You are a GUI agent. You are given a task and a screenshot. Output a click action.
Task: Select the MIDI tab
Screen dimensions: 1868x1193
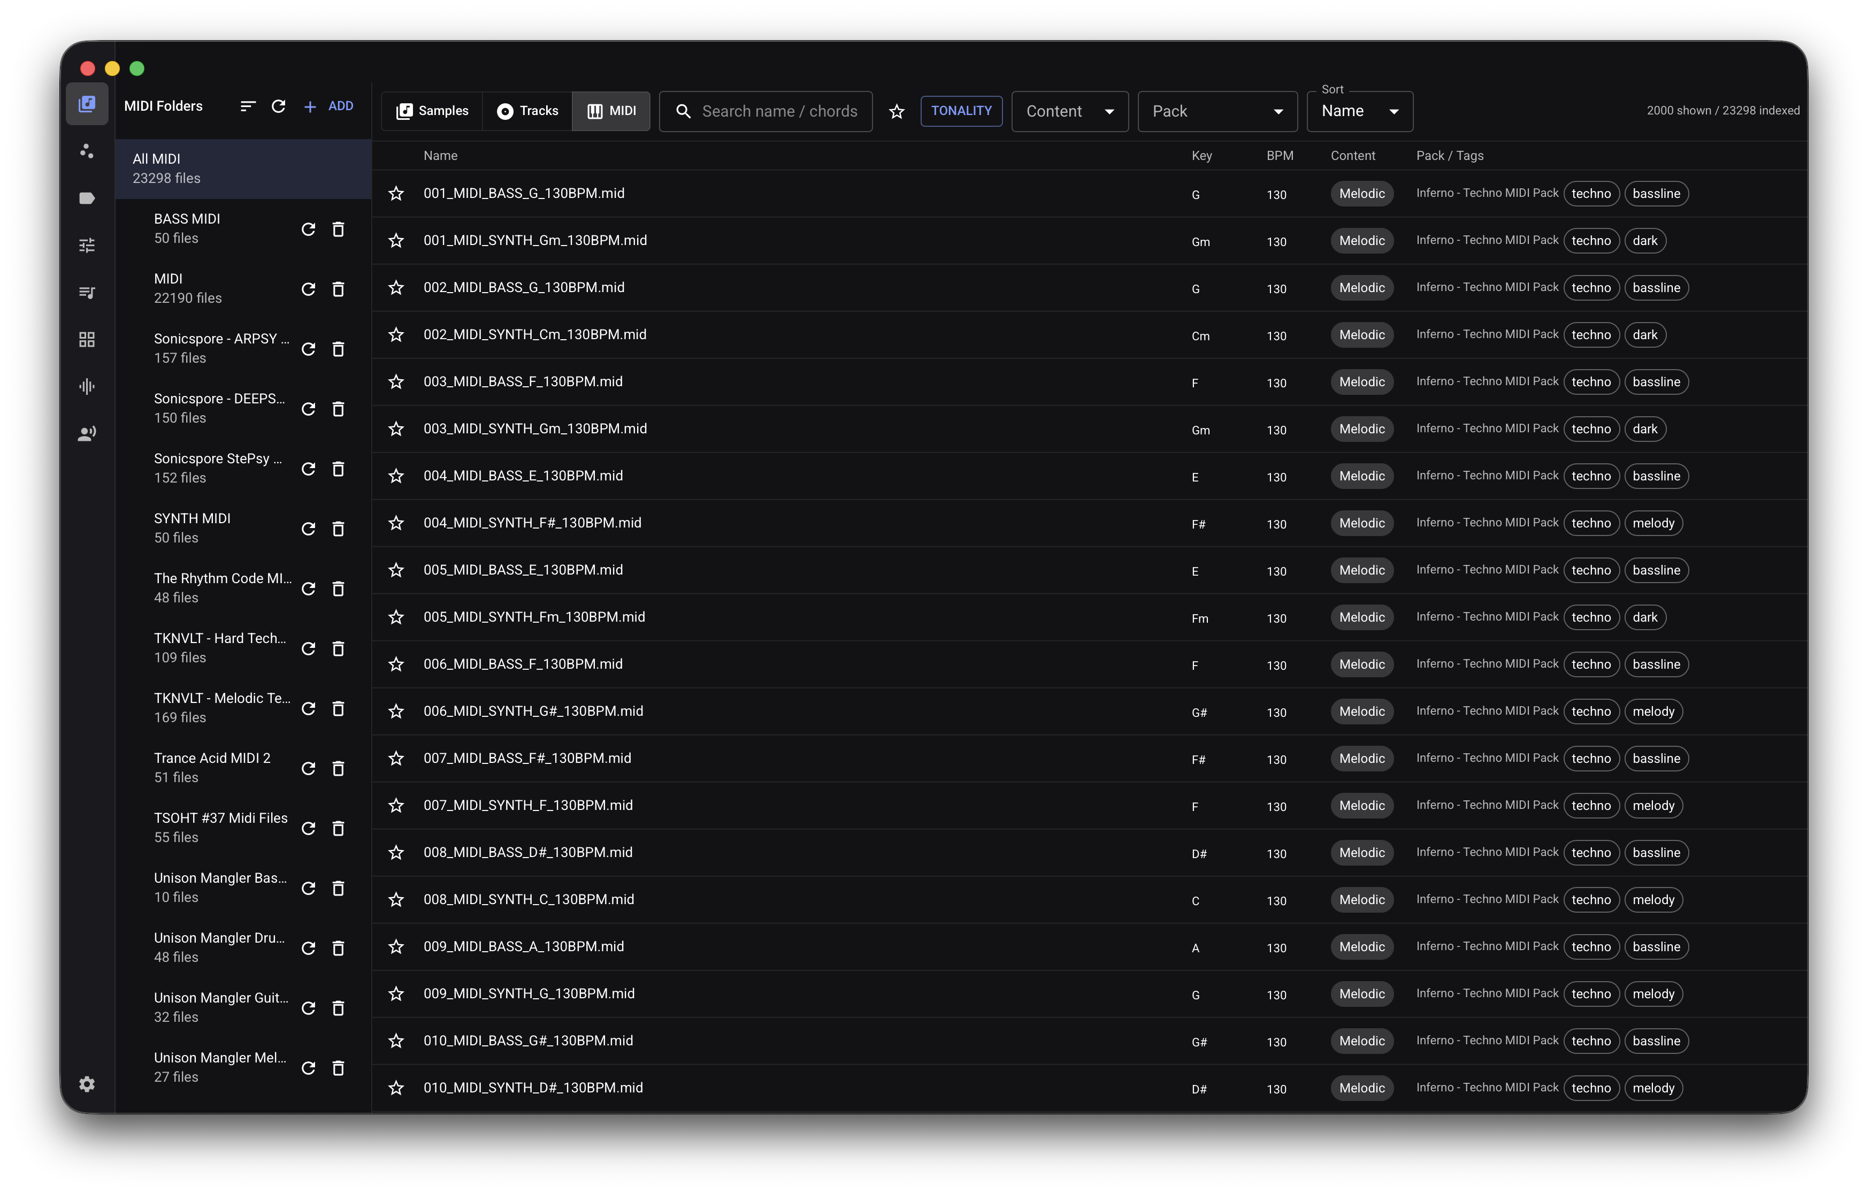611,111
